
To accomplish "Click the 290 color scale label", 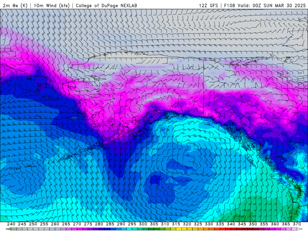I will tap(121, 224).
